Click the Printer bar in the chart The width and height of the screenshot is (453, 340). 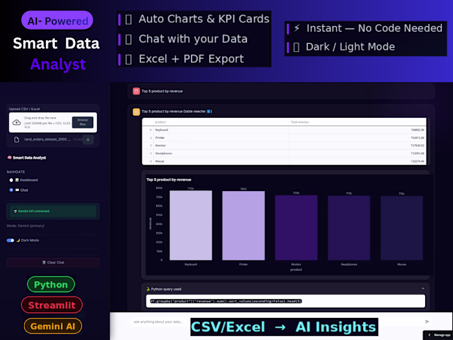pyautogui.click(x=243, y=225)
